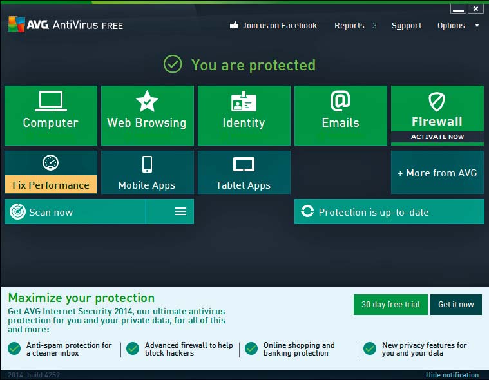The width and height of the screenshot is (489, 380).
Task: Open the Options menu
Action: [x=451, y=26]
